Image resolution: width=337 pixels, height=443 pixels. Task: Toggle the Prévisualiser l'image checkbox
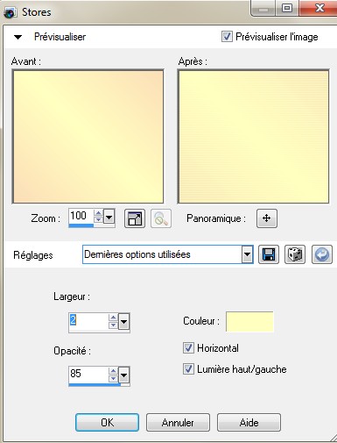tap(227, 37)
